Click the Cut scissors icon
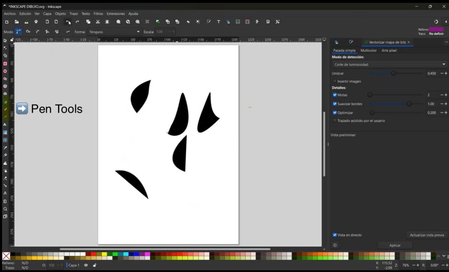The height and width of the screenshot is (272, 449). point(98,22)
